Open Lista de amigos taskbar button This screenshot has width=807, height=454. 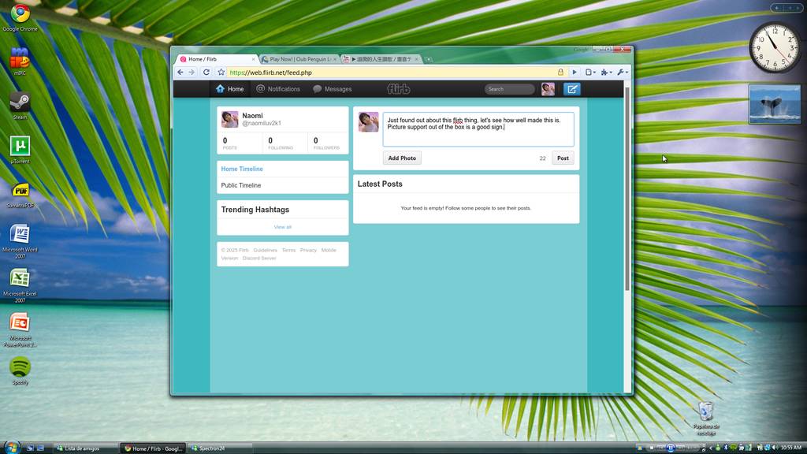85,448
